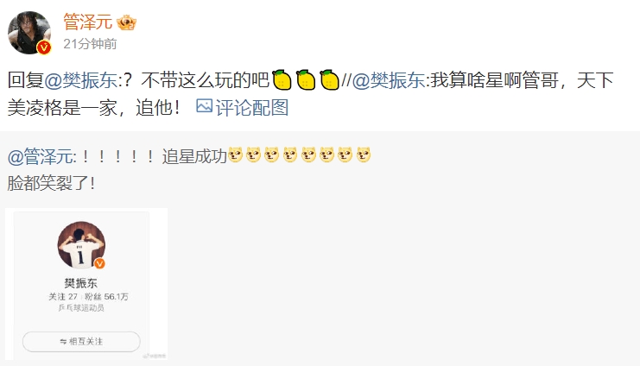Click the 关注 27 following count
The image size is (640, 366).
(x=63, y=297)
